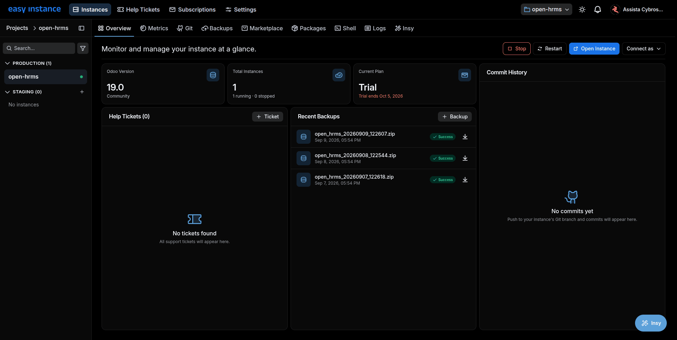Open Subscriptions in top navigation

coord(193,10)
